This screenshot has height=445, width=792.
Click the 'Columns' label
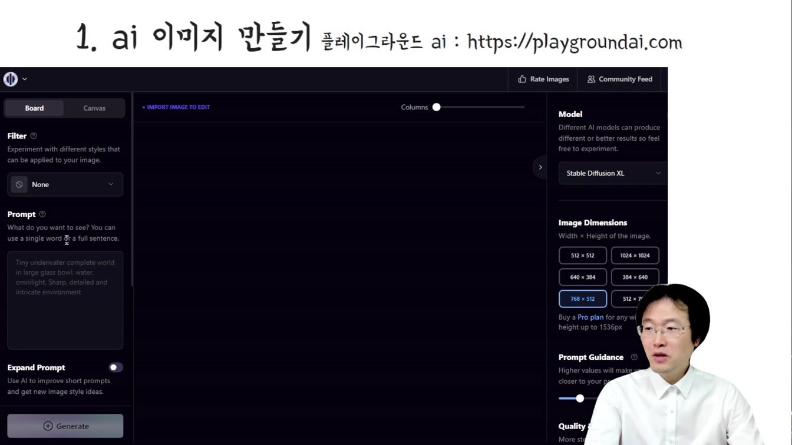click(x=414, y=107)
